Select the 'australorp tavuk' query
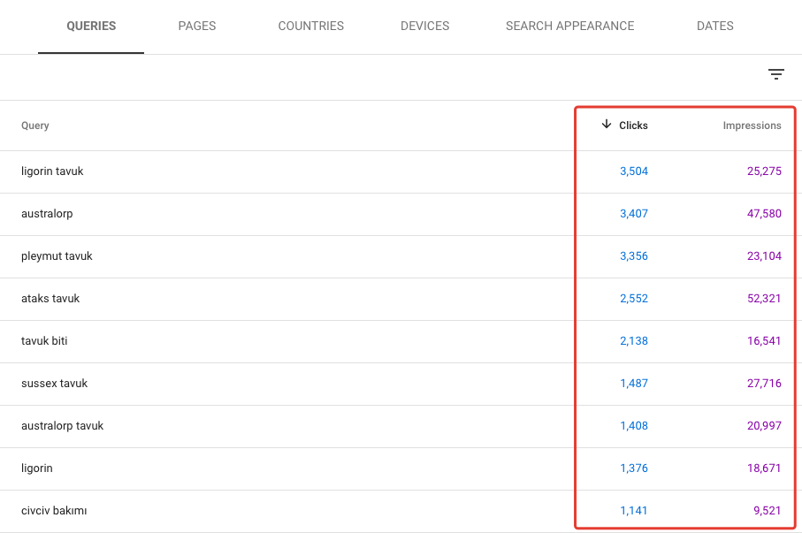Viewport: 802px width, 533px height. [63, 426]
